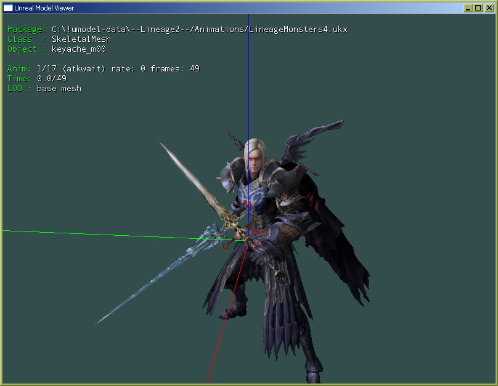Click the Unreal Model Viewer title text
Viewport: 498px width, 386px height.
pos(44,8)
